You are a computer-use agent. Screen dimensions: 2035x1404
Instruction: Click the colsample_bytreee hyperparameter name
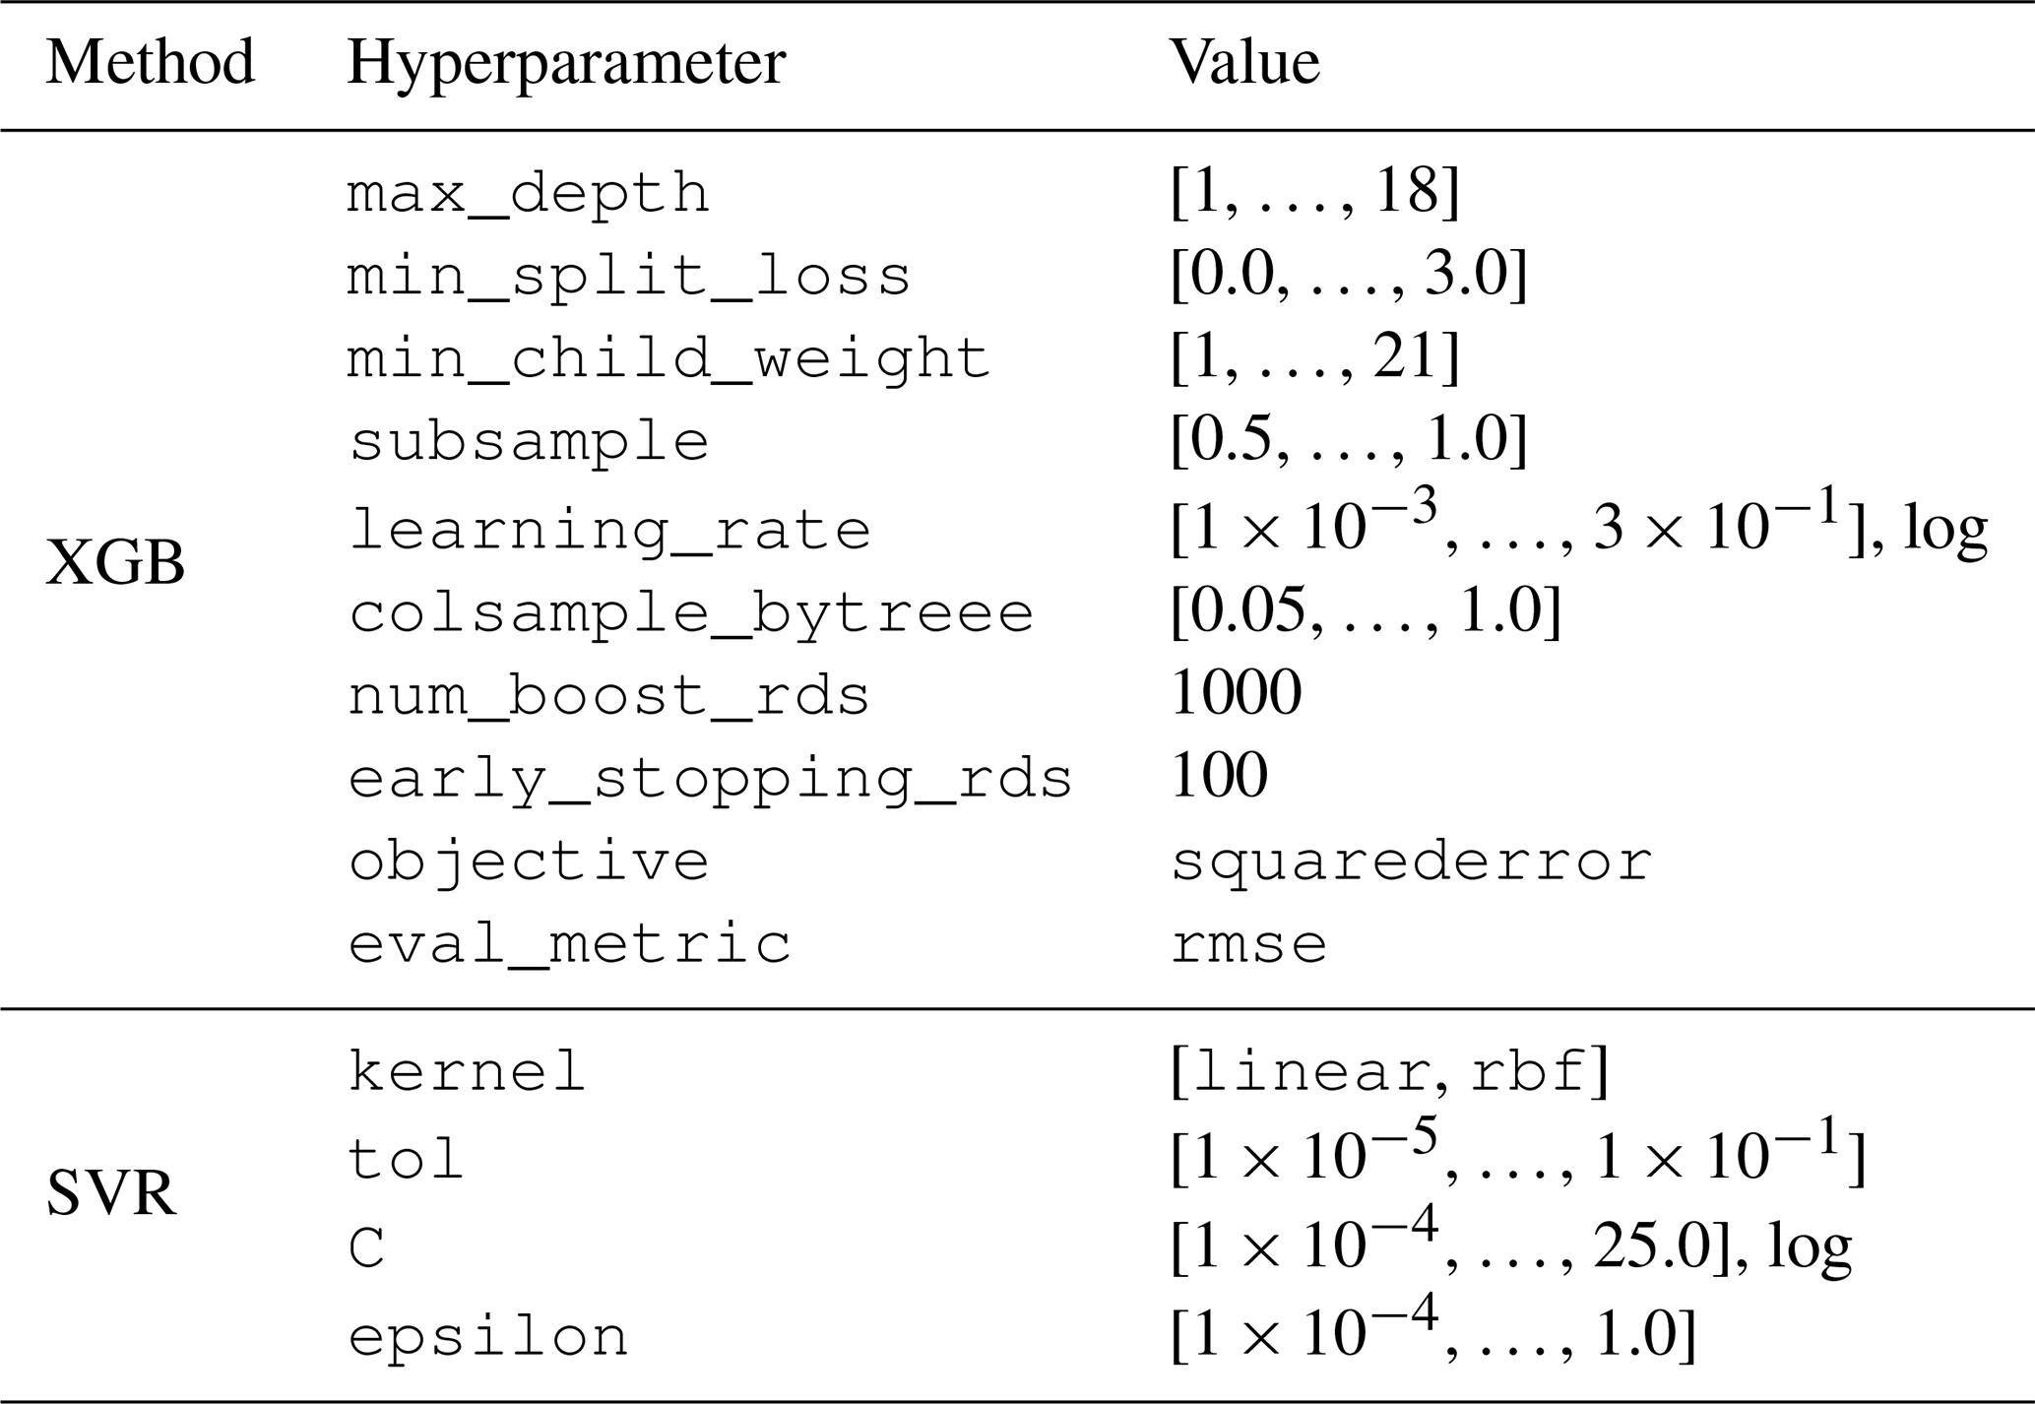[690, 613]
